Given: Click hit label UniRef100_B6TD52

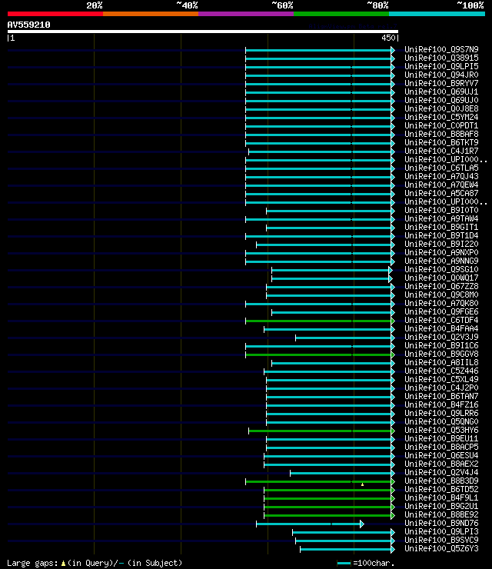Looking at the screenshot, I should (x=441, y=489).
